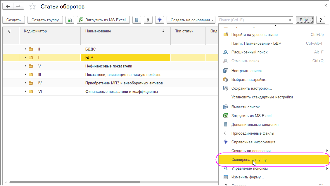This screenshot has width=330, height=186.
Task: Expand the Финансовые показатели и коэффициенты group
Action: point(25,91)
